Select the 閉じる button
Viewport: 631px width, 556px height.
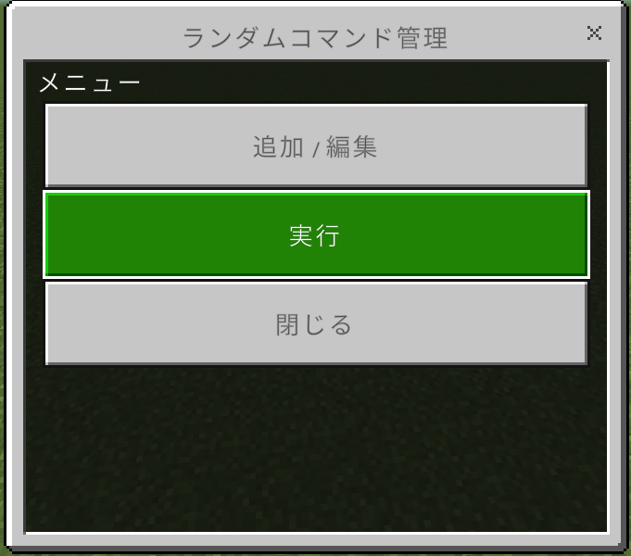coord(316,323)
